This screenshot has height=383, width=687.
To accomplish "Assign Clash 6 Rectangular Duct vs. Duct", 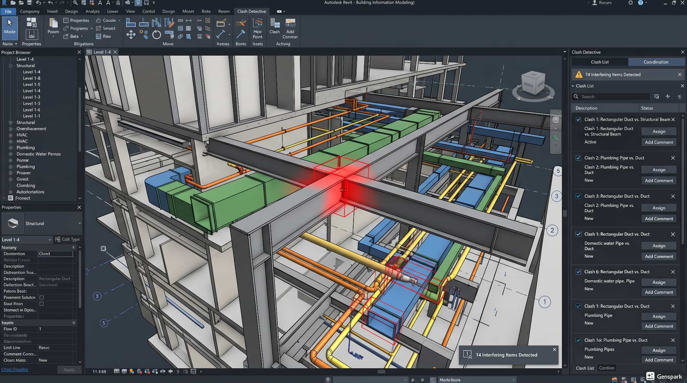I will coord(659,282).
